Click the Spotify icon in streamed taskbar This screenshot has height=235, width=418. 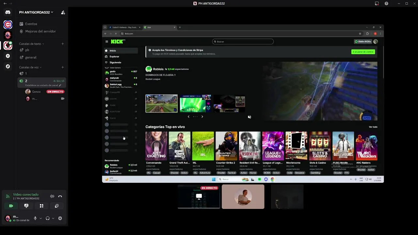[x=260, y=179]
